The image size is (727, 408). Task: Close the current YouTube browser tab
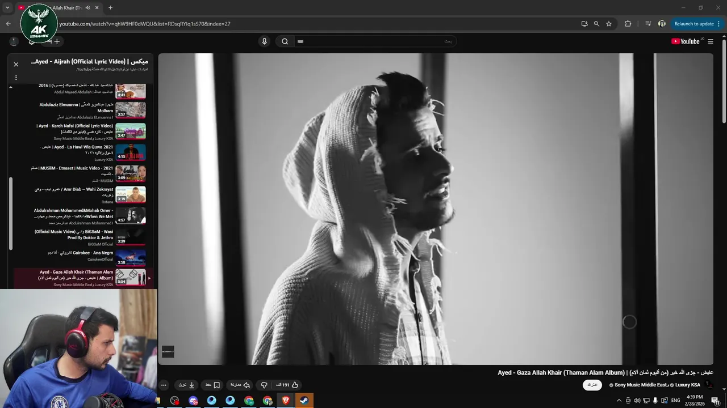(x=97, y=8)
